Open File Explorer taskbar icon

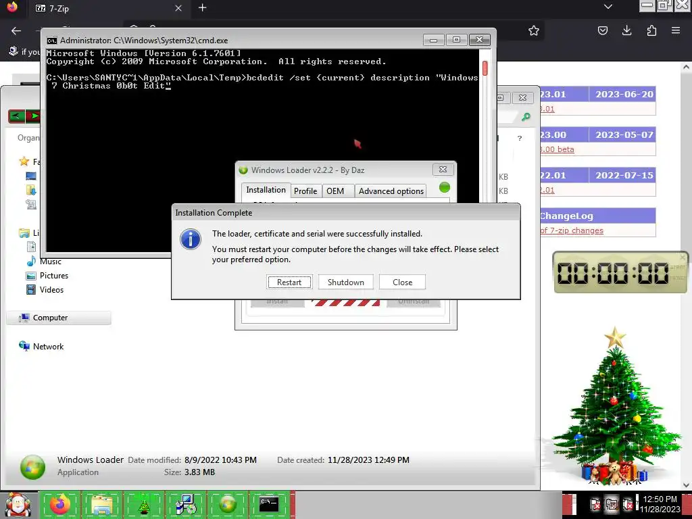(101, 504)
